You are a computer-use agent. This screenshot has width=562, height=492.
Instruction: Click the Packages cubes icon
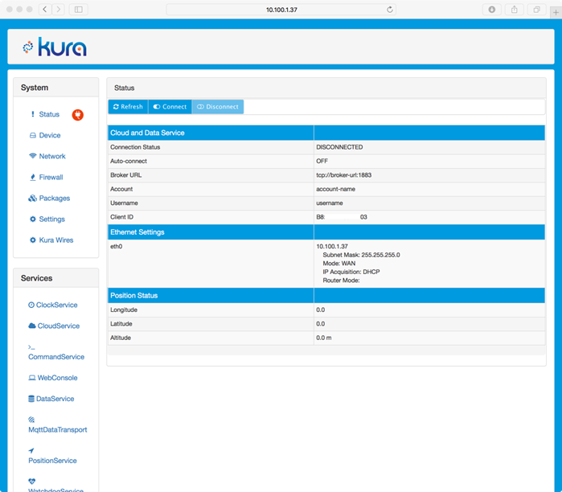32,198
